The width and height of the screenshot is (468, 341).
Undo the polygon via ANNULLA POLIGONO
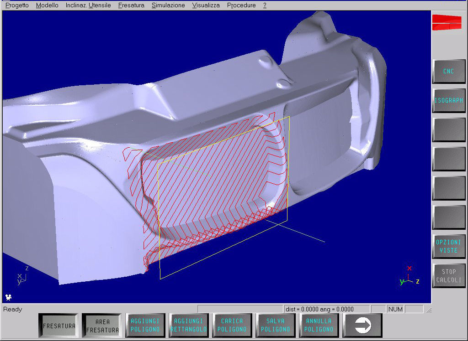[319, 325]
